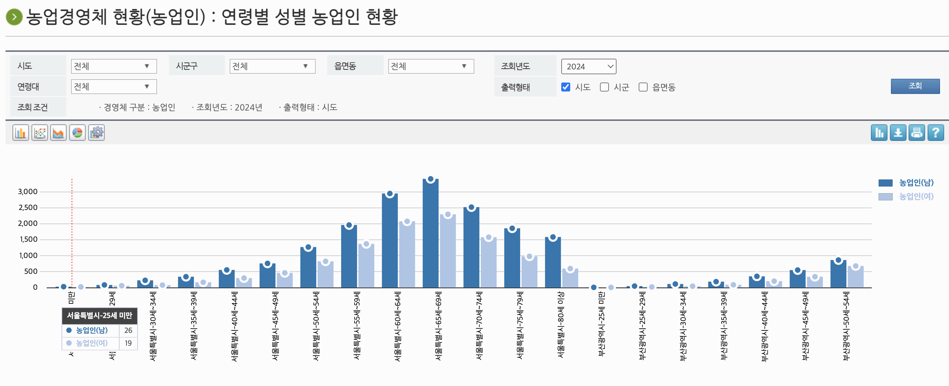Print the chart using printer icon
Image resolution: width=949 pixels, height=386 pixels.
click(x=917, y=133)
